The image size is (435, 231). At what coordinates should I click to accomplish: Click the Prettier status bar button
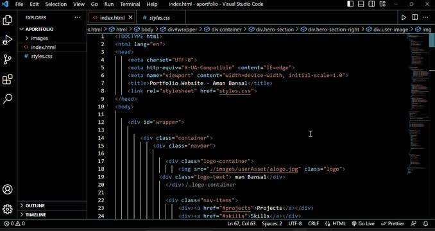(392, 223)
